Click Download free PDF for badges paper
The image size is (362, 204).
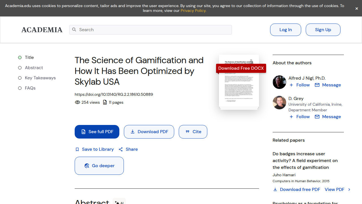click(297, 190)
